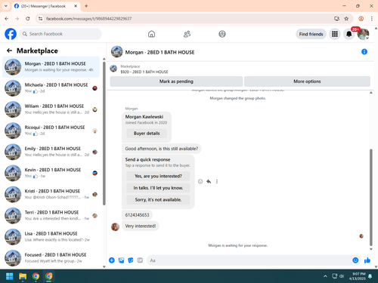Open Chrome menu three dots

point(372,19)
